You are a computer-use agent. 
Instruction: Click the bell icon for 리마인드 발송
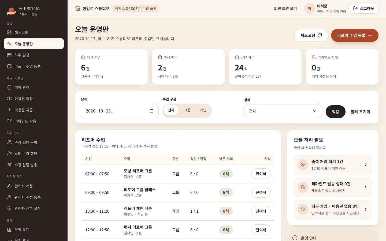(x=9, y=121)
